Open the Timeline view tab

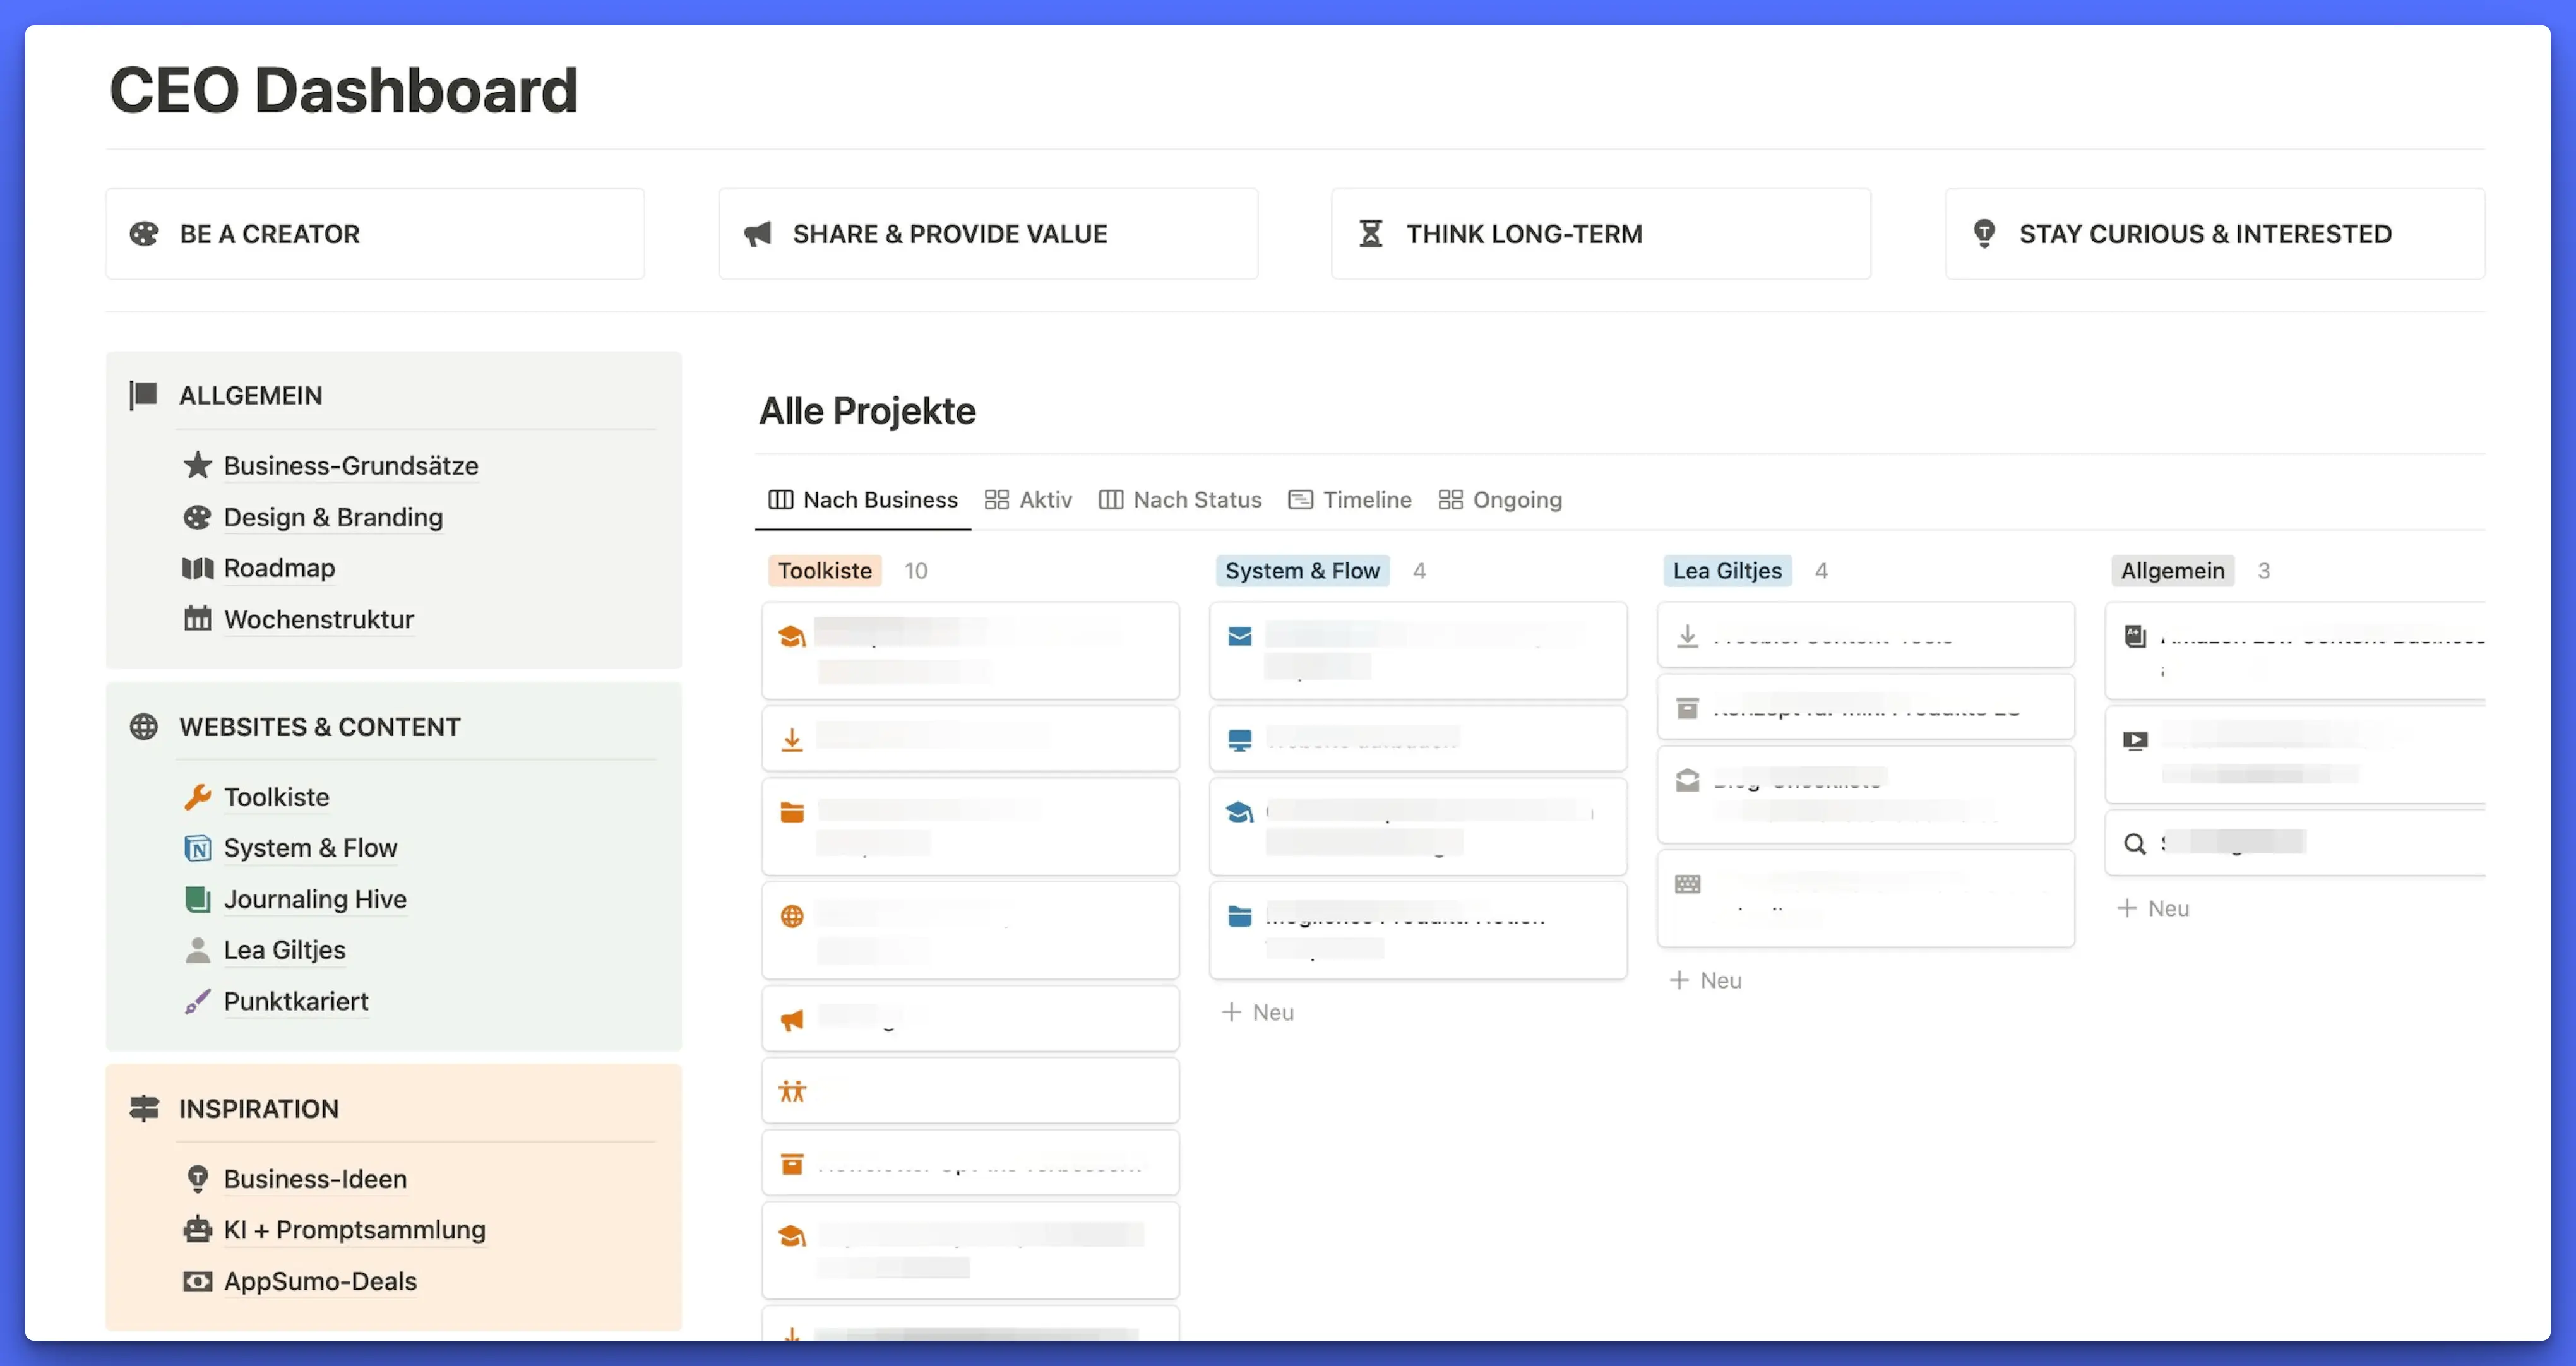1351,500
